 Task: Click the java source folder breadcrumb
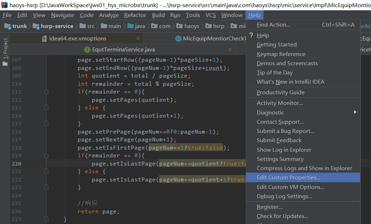click(136, 26)
